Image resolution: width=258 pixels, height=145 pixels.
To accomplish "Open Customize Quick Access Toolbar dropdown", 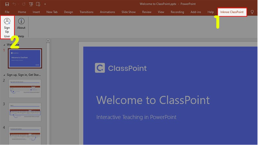I will pos(45,4).
